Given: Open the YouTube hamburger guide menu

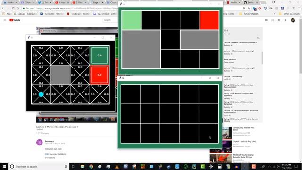Looking at the screenshot, I should point(5,20).
